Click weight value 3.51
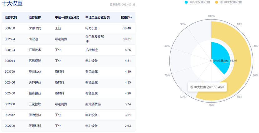 tap(128, 115)
